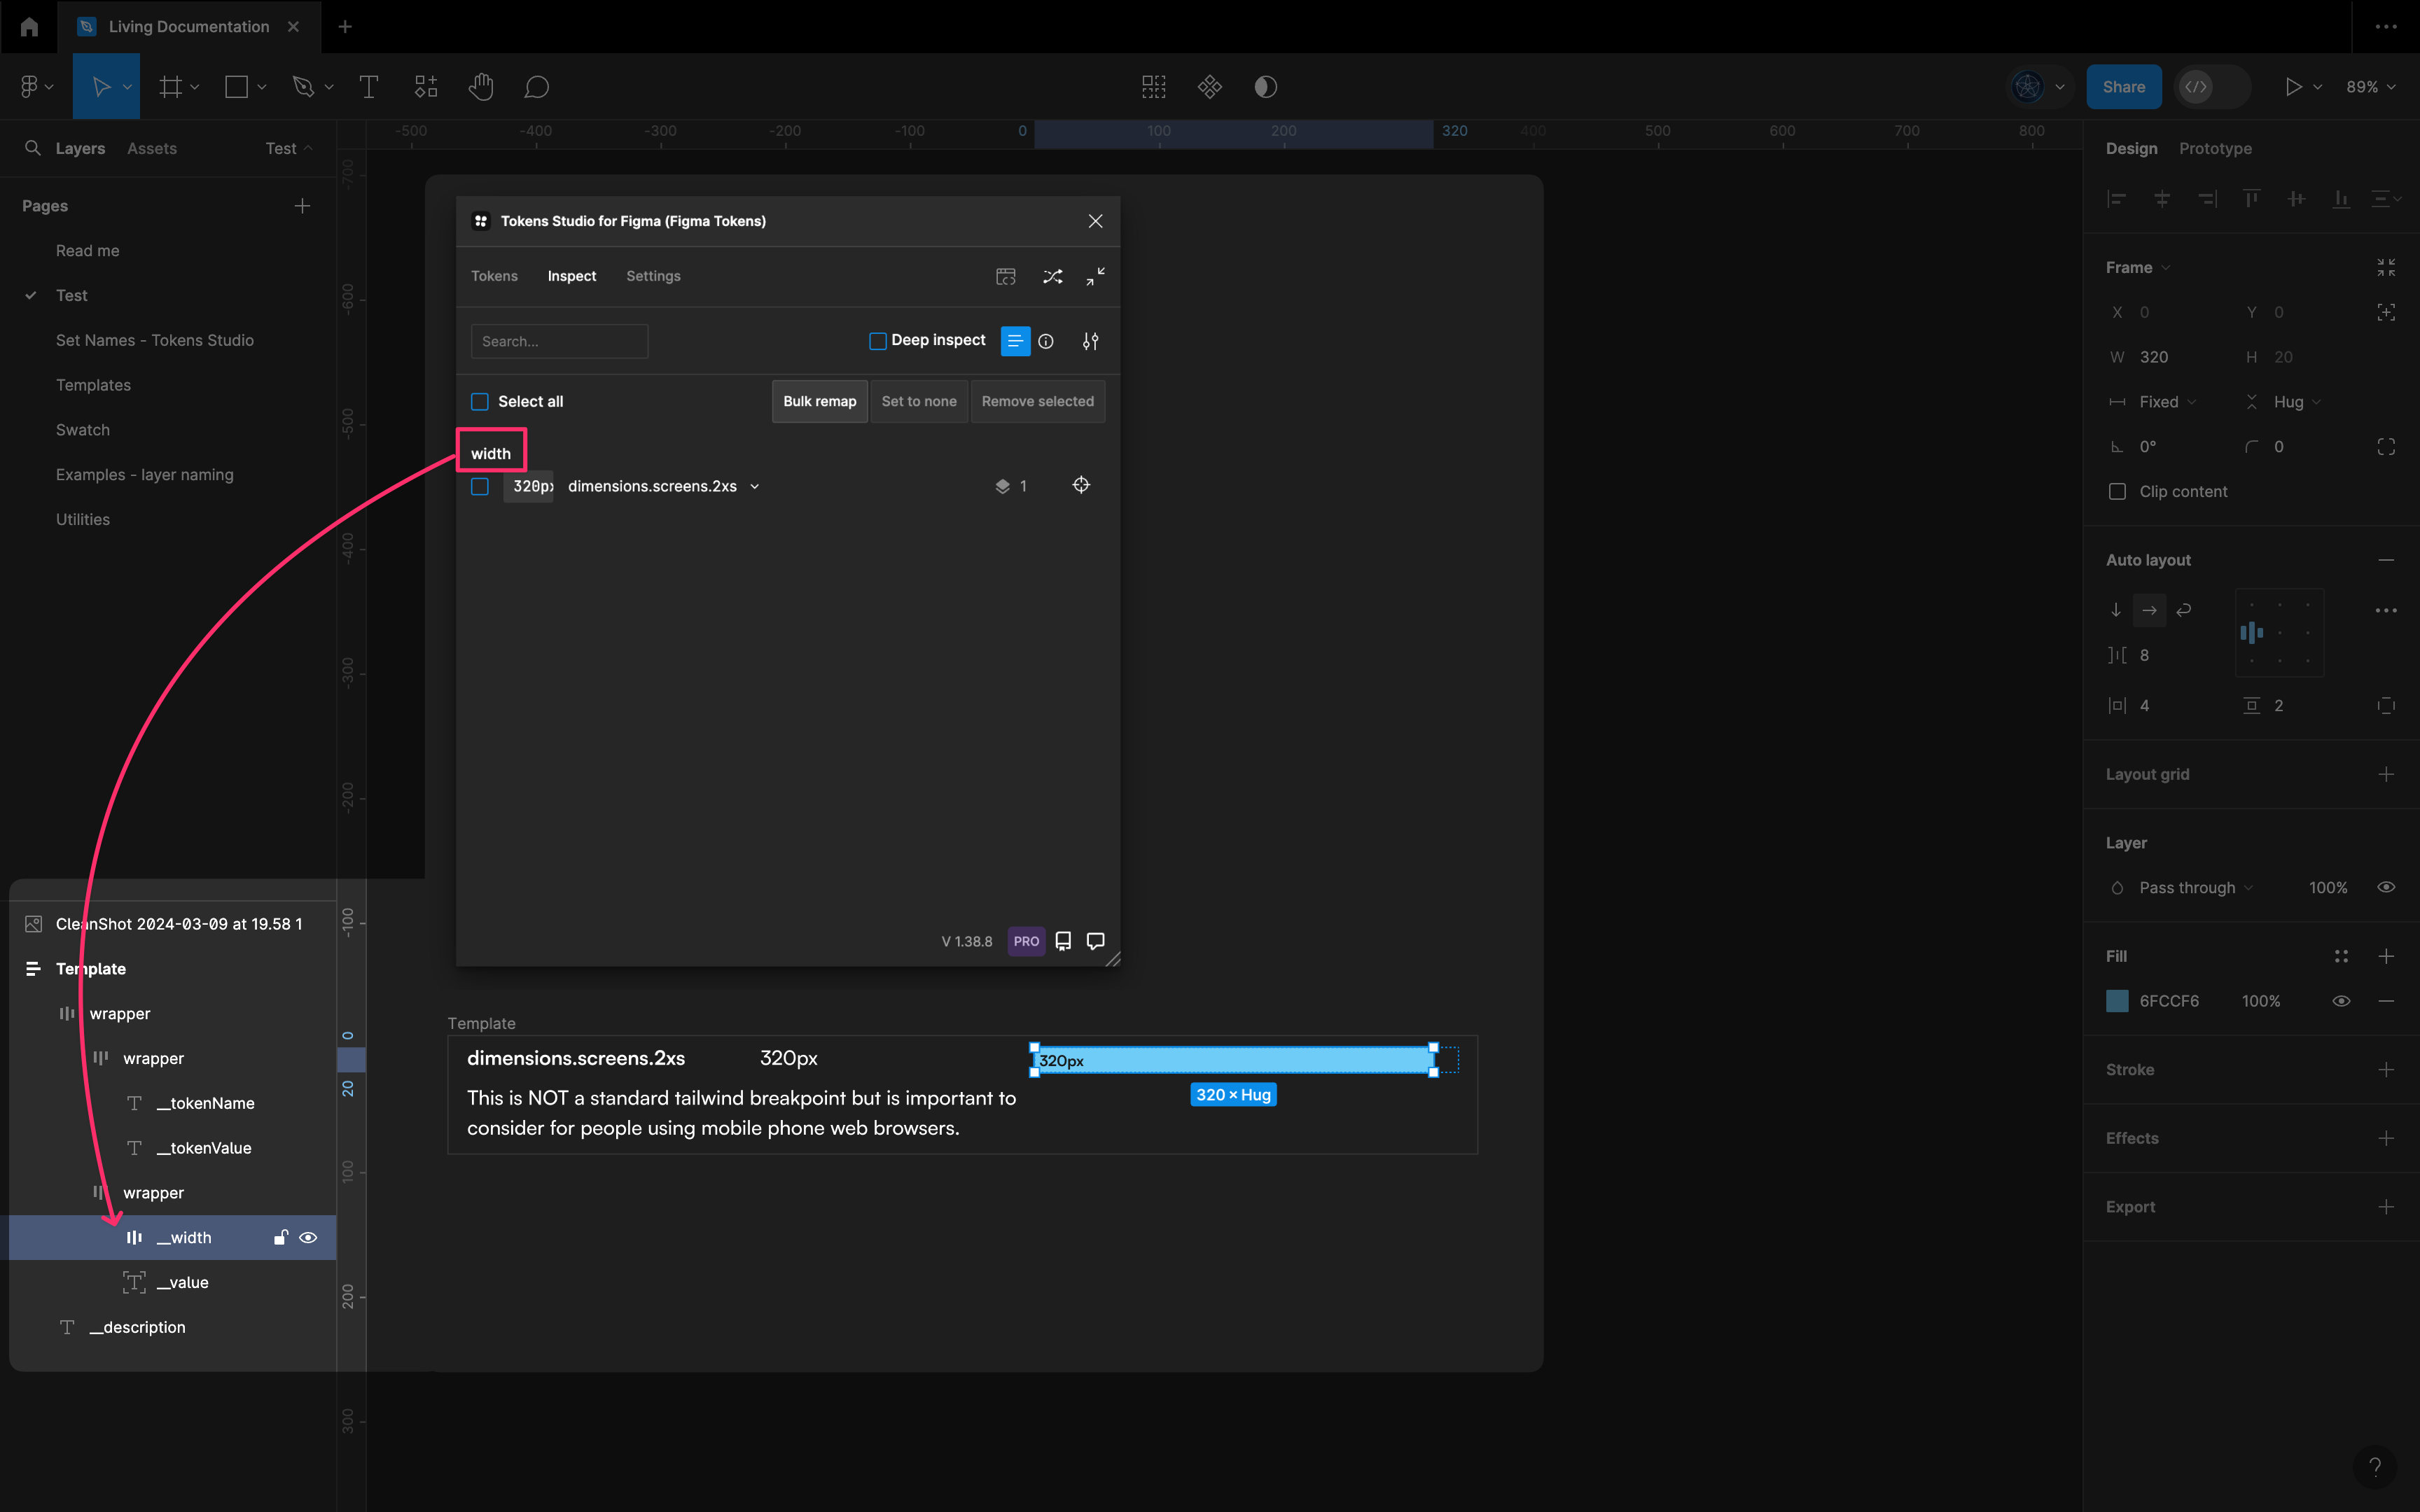2420x1512 pixels.
Task: Open the 89% zoom dropdown
Action: pyautogui.click(x=2371, y=87)
